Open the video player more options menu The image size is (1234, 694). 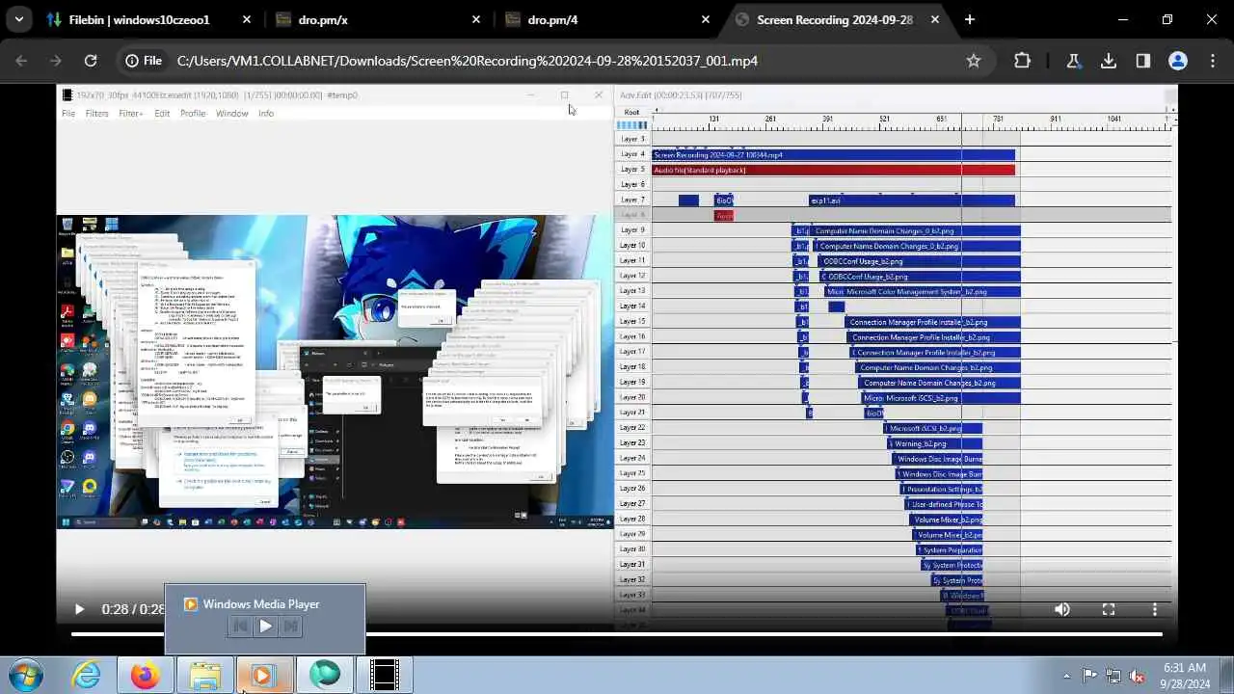1155,609
